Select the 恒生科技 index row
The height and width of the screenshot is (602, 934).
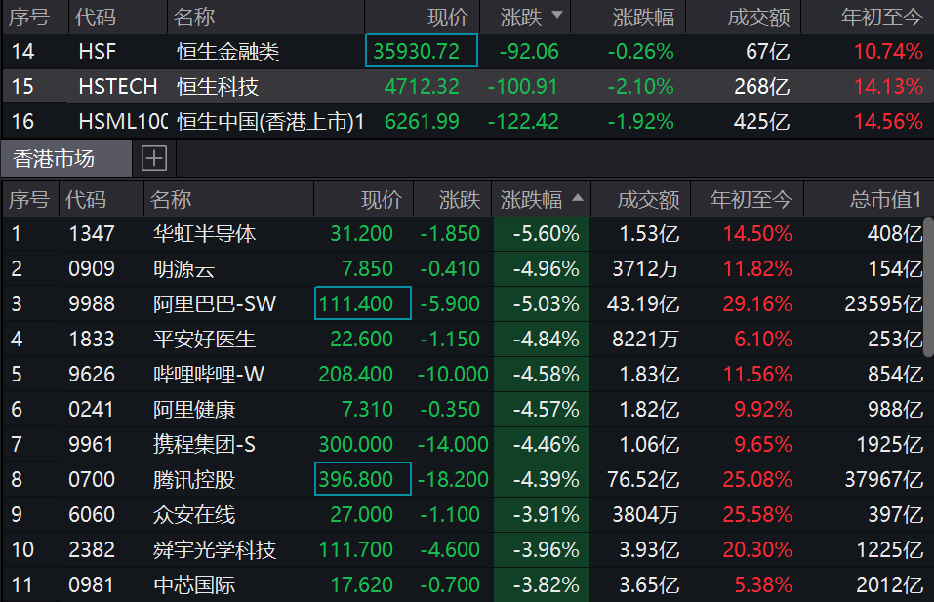[467, 86]
